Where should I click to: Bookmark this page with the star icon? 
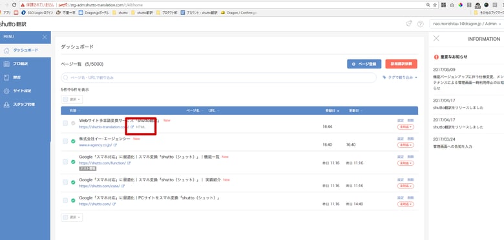[x=435, y=5]
